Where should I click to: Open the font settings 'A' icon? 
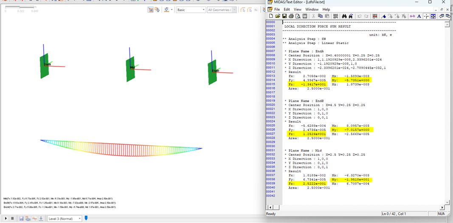tap(419, 16)
